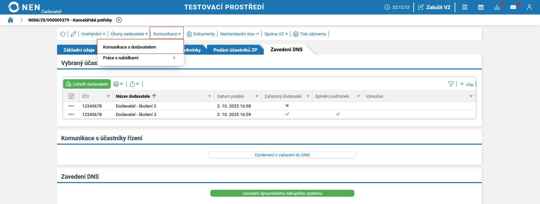The width and height of the screenshot is (540, 204).
Task: Open Dokumenty from the toolbar
Action: pos(201,34)
